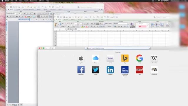Click Cut scissors icon in Excel toolbar
188x106 pixels.
[70, 17]
